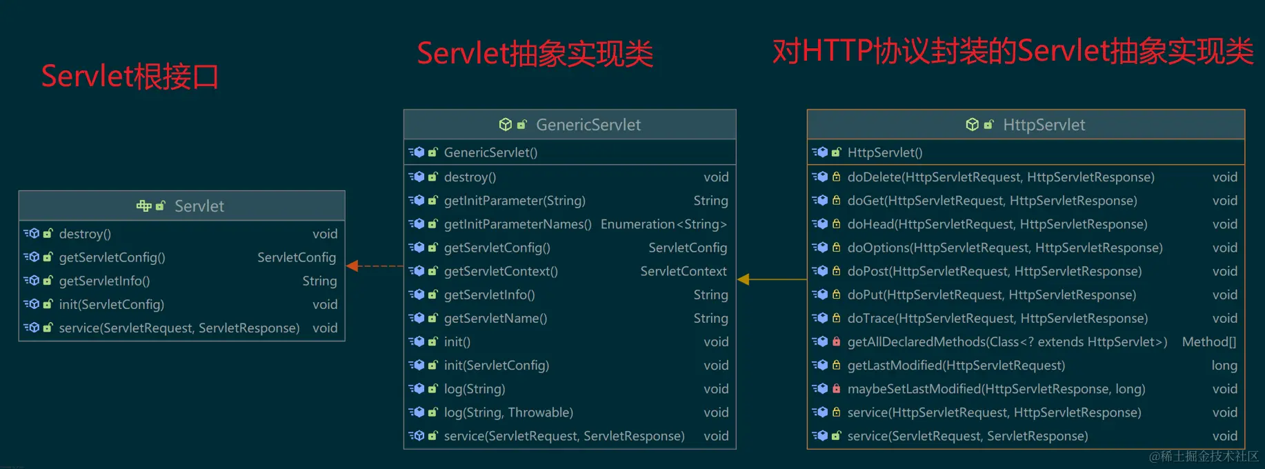1265x469 pixels.
Task: Click method icon of HttpServlet() constructor row
Action: point(820,152)
